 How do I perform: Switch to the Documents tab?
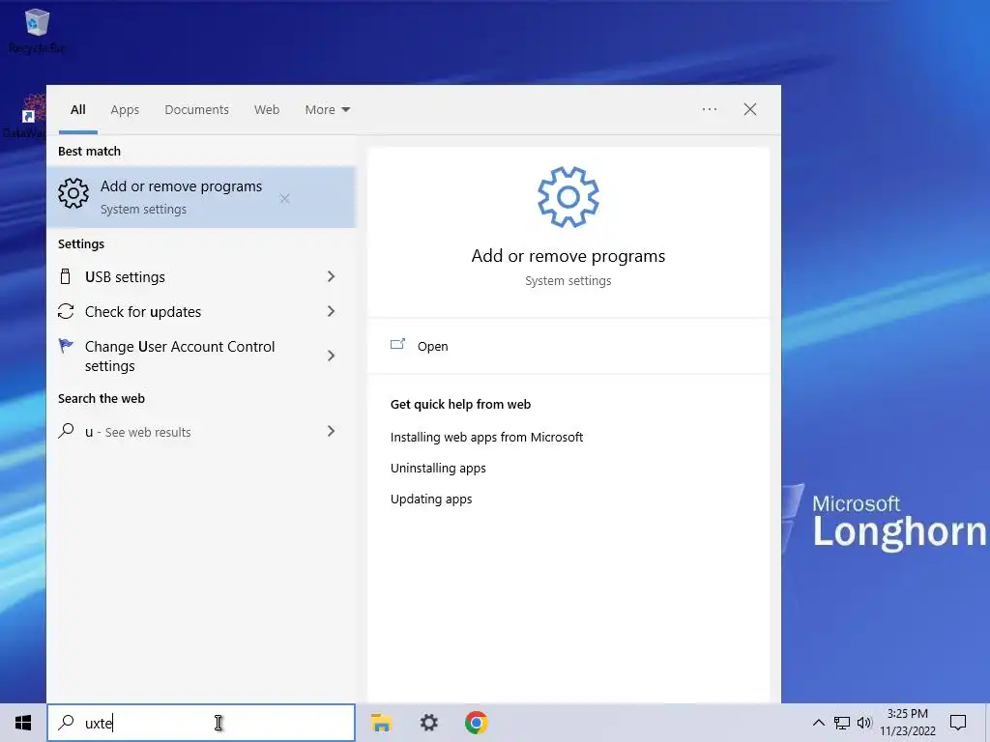(x=197, y=110)
